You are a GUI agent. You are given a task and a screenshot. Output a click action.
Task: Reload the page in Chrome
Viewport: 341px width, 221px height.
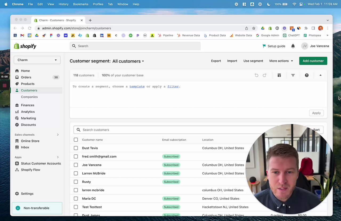[30, 28]
